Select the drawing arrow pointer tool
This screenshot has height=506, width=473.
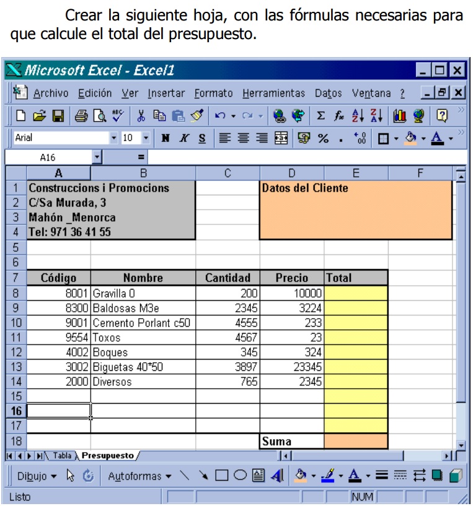click(x=69, y=476)
